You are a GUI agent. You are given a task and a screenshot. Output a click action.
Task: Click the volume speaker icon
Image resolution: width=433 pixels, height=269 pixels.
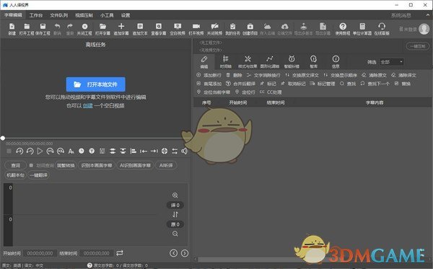tap(185, 151)
